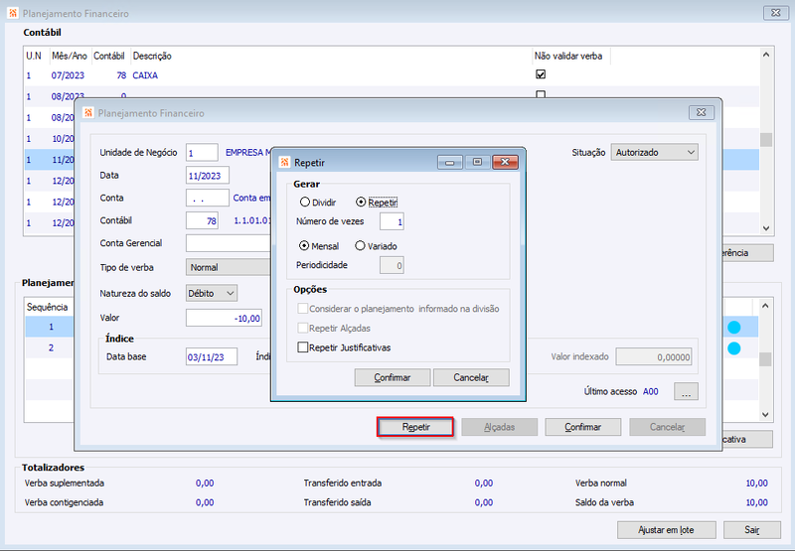Click the down arrow of the Contábil grid scrollbar
The image size is (795, 551).
[x=765, y=228]
